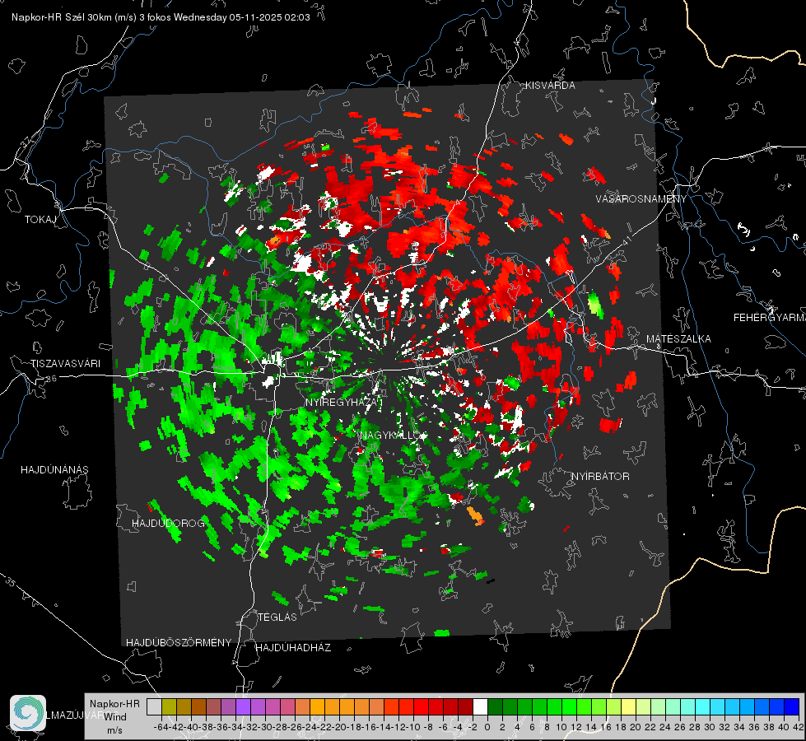Click the road number 41 near Vásárosnamény
Viewport: 806px width, 741px height.
click(x=626, y=242)
